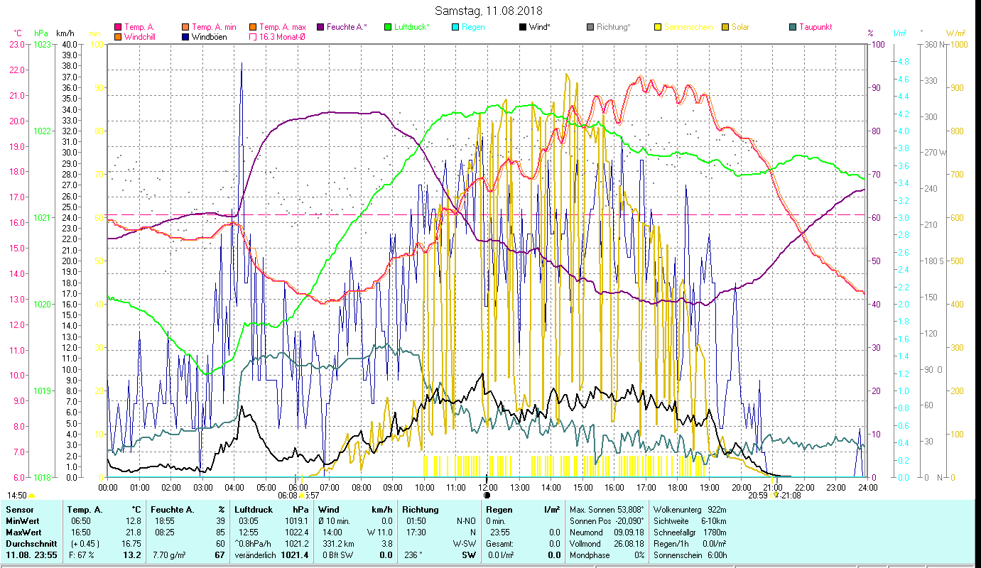Click the pink Temp. A. legend swatch
Screen dimensions: 981x568
click(x=118, y=27)
